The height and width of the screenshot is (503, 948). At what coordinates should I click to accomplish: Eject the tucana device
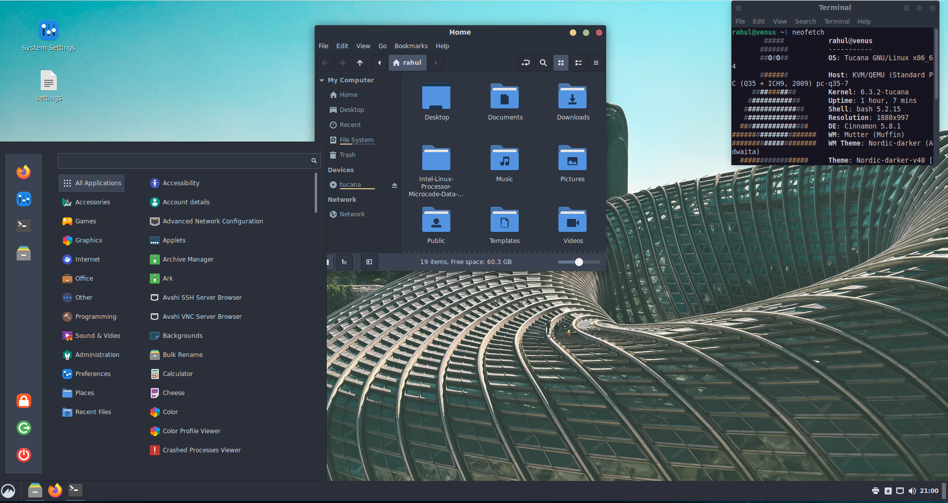(395, 185)
